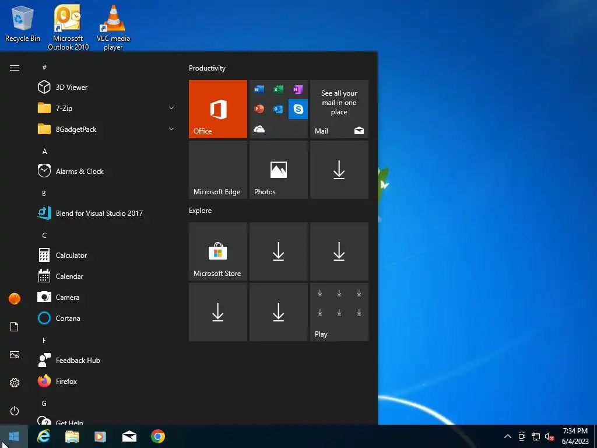Image resolution: width=597 pixels, height=448 pixels.
Task: Click the letter C section header
Action: click(44, 235)
